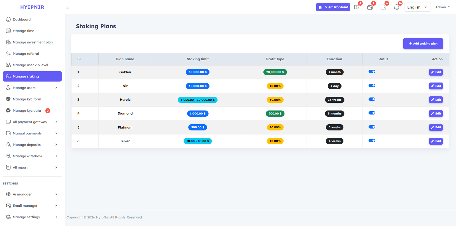Screen dimensions: 456x226
Task: Click the Staking limit column header
Action: [x=198, y=59]
